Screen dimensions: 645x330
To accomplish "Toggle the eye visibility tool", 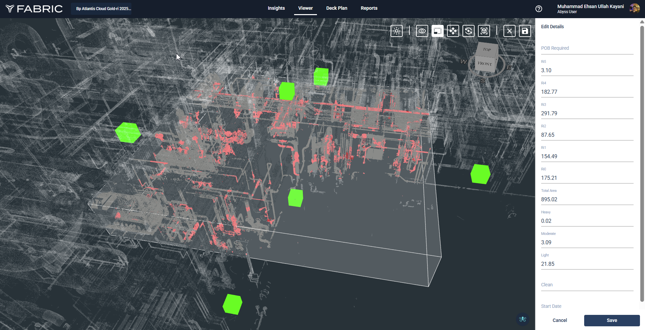I will click(422, 31).
